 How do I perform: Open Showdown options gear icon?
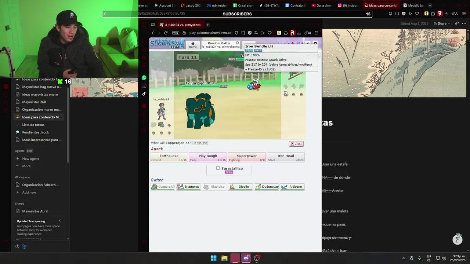tap(315, 43)
